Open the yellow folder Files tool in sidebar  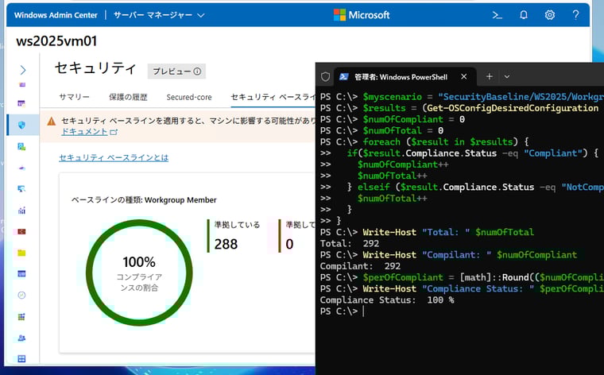pos(21,253)
